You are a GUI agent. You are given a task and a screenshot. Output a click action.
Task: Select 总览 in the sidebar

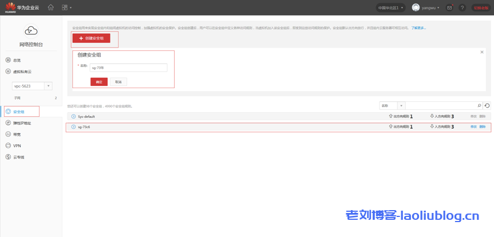17,60
